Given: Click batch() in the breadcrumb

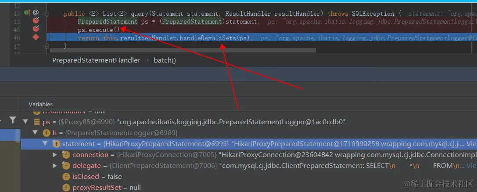Looking at the screenshot, I should tap(165, 60).
